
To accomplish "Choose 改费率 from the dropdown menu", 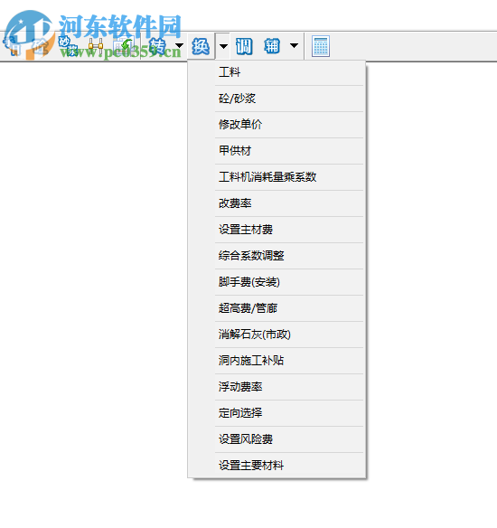I will [277, 203].
